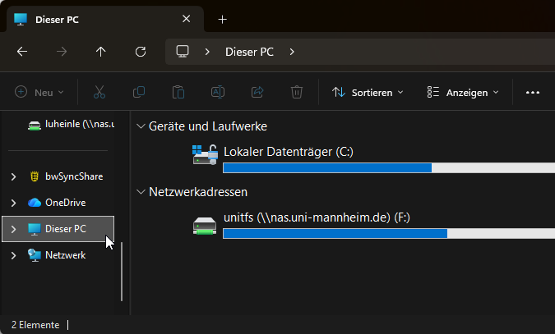Image resolution: width=555 pixels, height=334 pixels.
Task: Refresh the current folder view
Action: [x=141, y=52]
